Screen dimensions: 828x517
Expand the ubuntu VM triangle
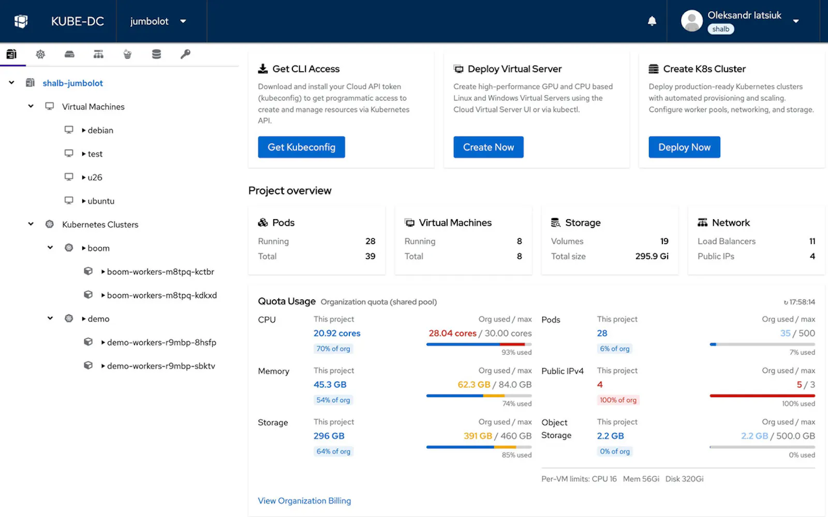(x=84, y=201)
